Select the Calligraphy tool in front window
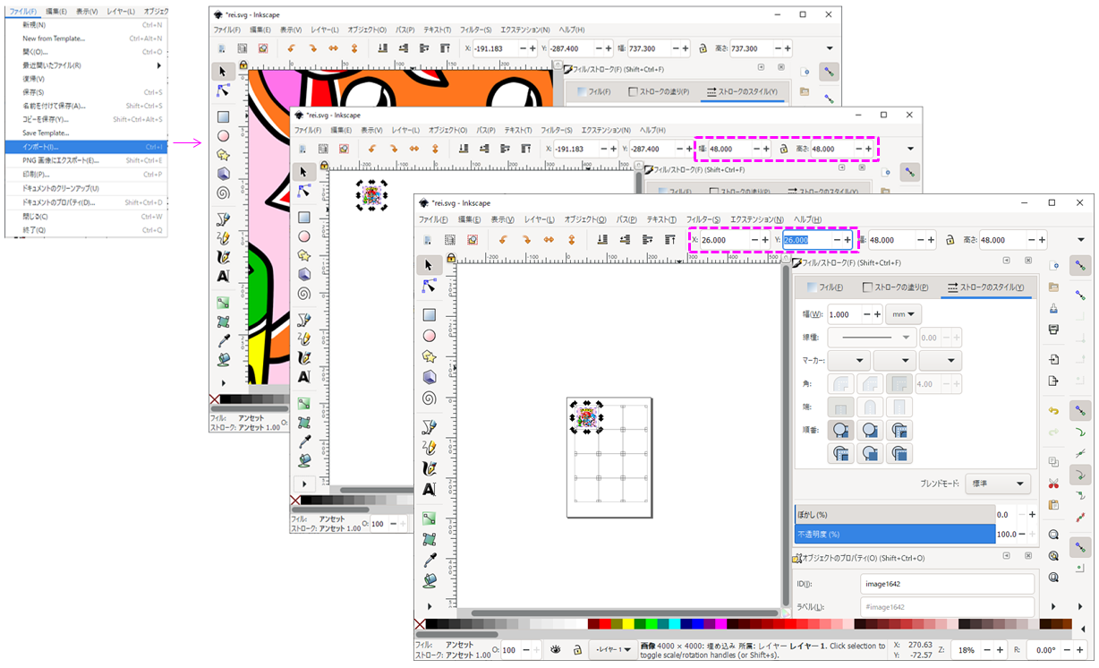 pyautogui.click(x=429, y=468)
